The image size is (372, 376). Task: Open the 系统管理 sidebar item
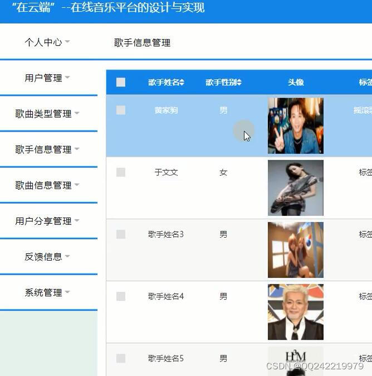[43, 292]
